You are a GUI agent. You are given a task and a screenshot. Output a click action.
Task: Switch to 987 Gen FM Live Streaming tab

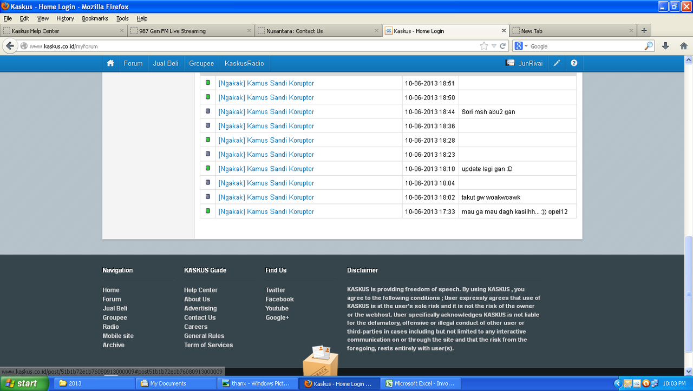click(x=191, y=31)
